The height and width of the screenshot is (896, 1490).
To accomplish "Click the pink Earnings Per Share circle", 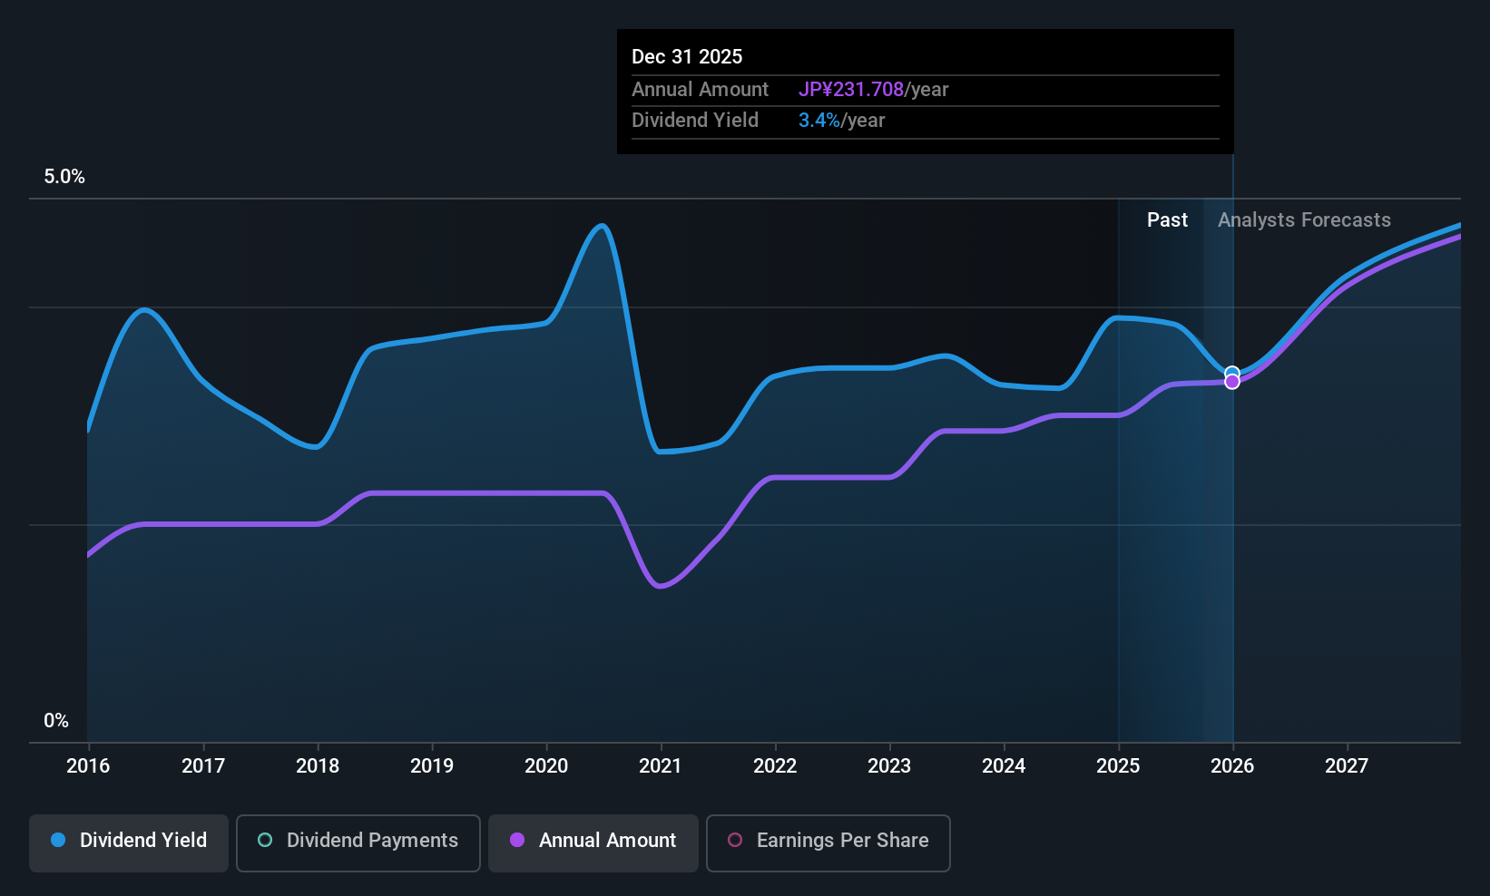I will click(735, 840).
